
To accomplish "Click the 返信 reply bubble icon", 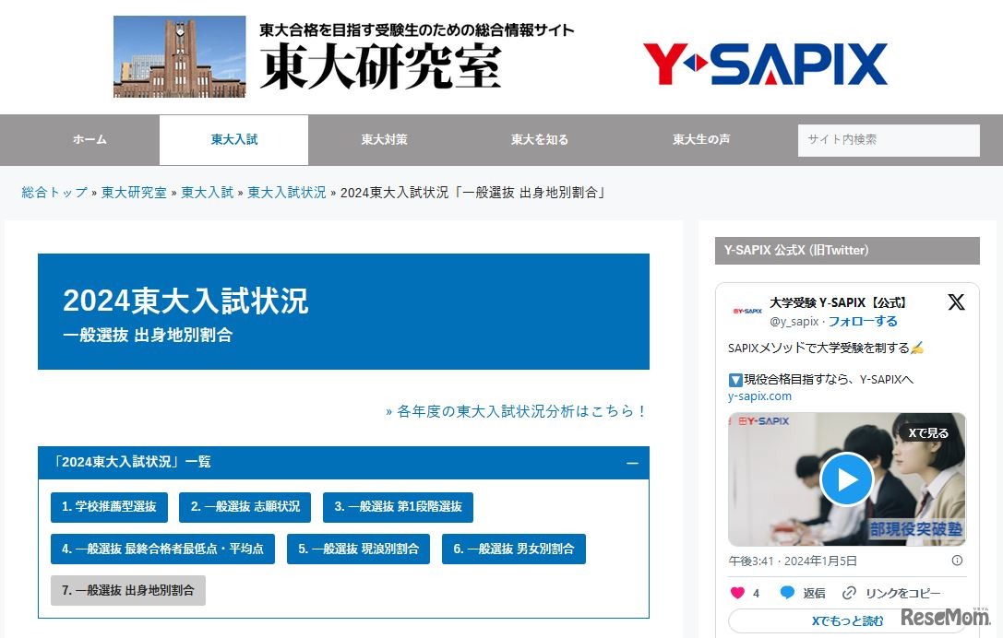I will [x=787, y=593].
